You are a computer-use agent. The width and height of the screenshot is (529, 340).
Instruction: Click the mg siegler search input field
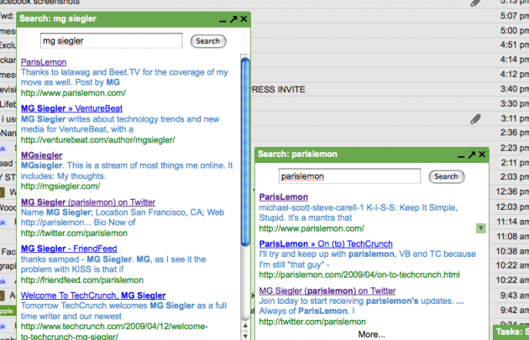click(x=112, y=41)
